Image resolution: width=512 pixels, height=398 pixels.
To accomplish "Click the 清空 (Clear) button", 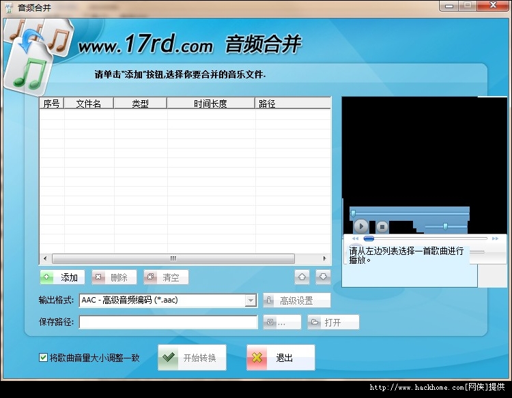I will [x=166, y=277].
